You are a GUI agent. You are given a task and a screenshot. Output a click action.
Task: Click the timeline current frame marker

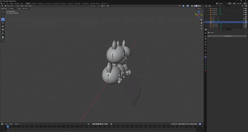coord(8,127)
